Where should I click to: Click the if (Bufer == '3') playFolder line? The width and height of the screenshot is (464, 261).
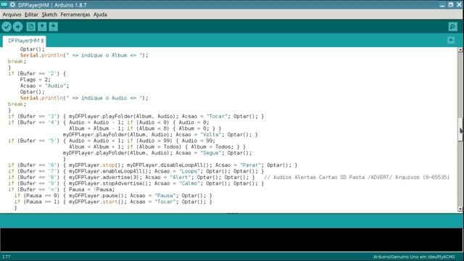(136, 116)
